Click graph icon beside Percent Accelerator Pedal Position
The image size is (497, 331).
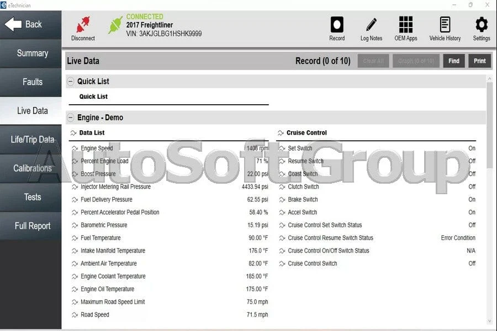[75, 212]
